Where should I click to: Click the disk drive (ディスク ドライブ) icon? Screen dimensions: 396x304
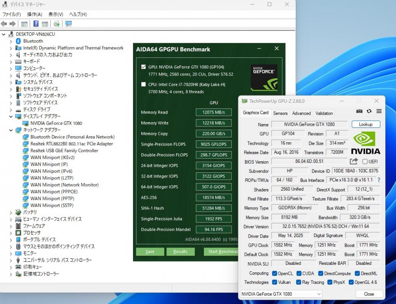(x=18, y=110)
